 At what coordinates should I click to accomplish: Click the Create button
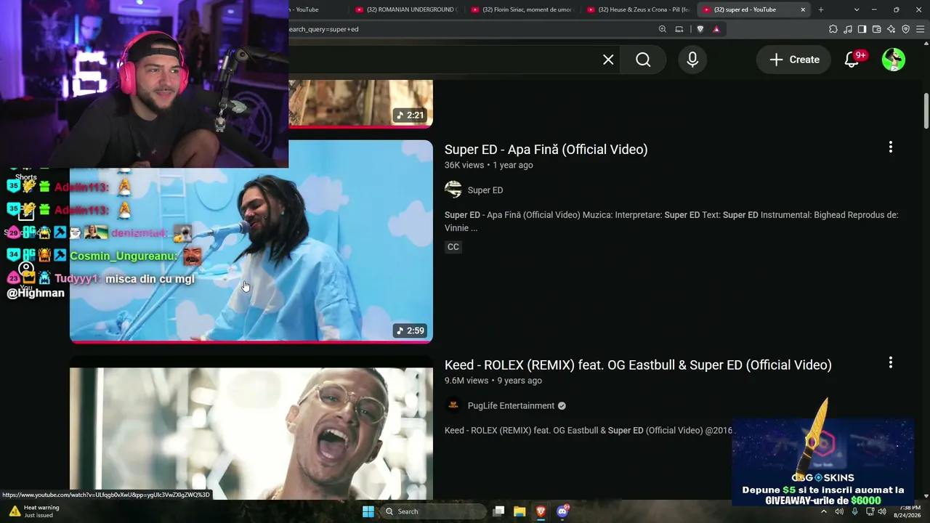pos(794,60)
